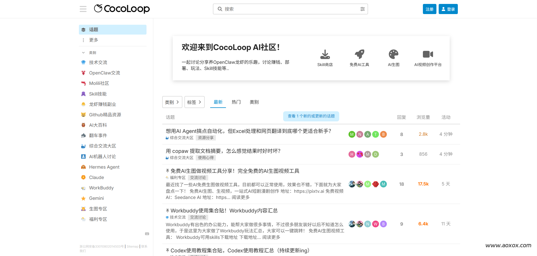
Task: Open Skill技能 category in sidebar
Action: (x=113, y=94)
